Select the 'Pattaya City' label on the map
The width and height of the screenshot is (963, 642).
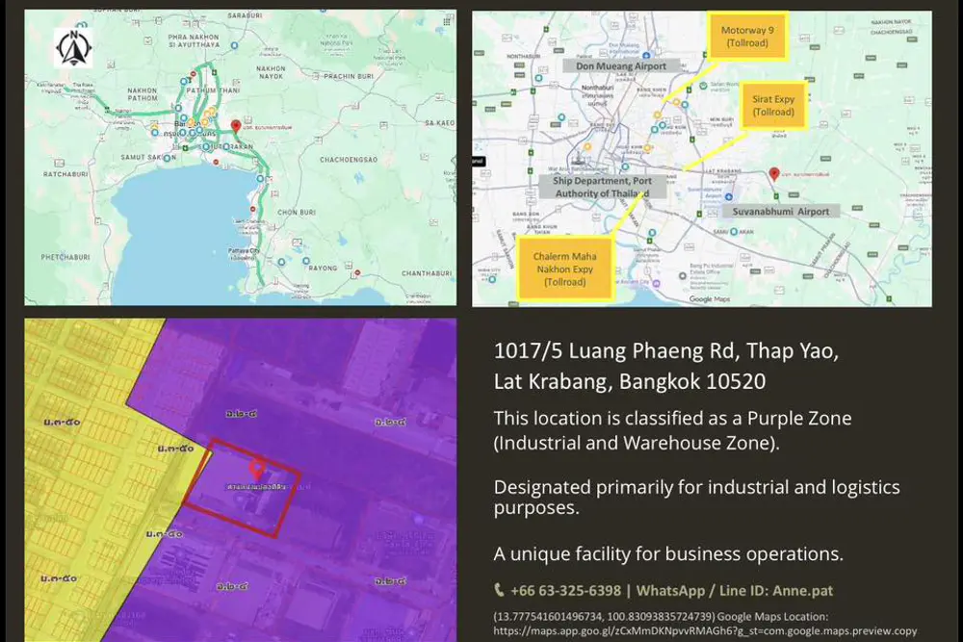[244, 251]
